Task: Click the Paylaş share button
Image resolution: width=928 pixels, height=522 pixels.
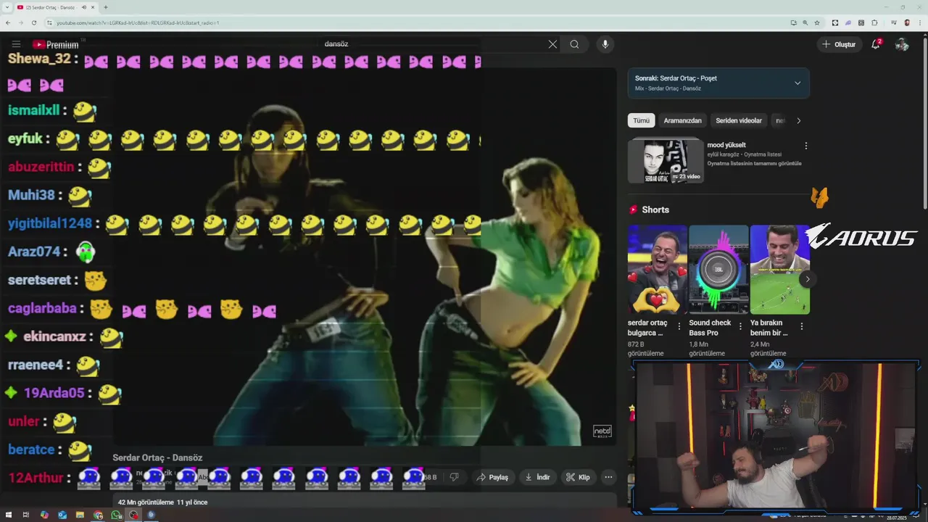Action: tap(492, 477)
